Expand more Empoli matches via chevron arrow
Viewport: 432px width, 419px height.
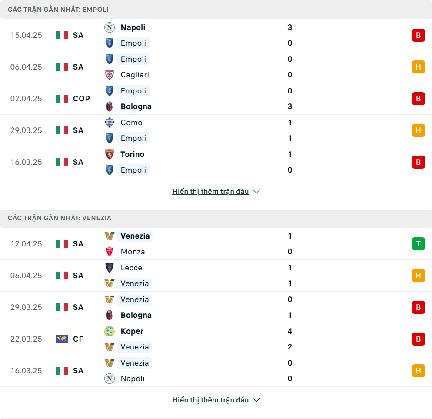[x=256, y=191]
